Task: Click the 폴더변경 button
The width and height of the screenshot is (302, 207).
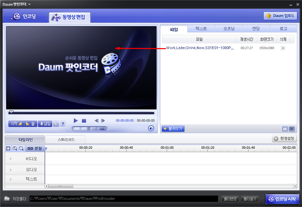Action: 230,199
